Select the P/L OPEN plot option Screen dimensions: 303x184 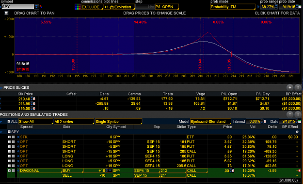point(167,7)
